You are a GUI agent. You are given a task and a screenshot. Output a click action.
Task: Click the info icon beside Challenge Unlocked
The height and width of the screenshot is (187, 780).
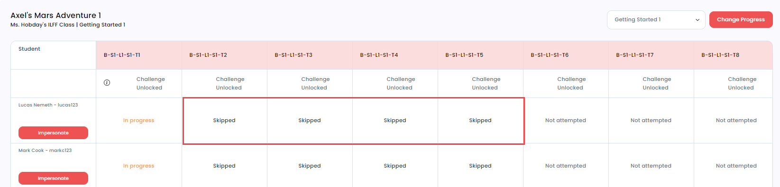coord(107,83)
